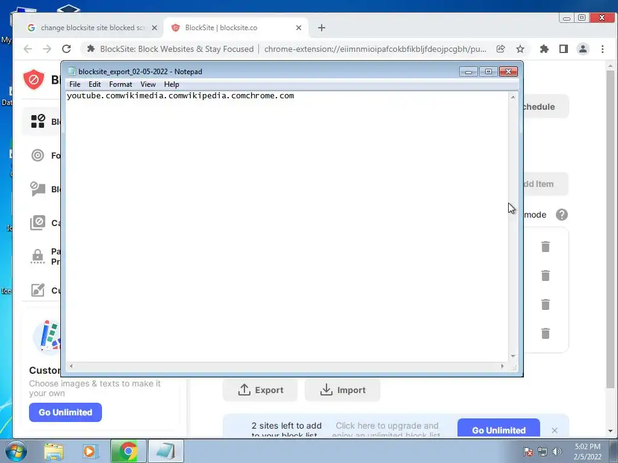Open BlockSite Password Protection lock icon
The height and width of the screenshot is (463, 618).
coord(38,256)
